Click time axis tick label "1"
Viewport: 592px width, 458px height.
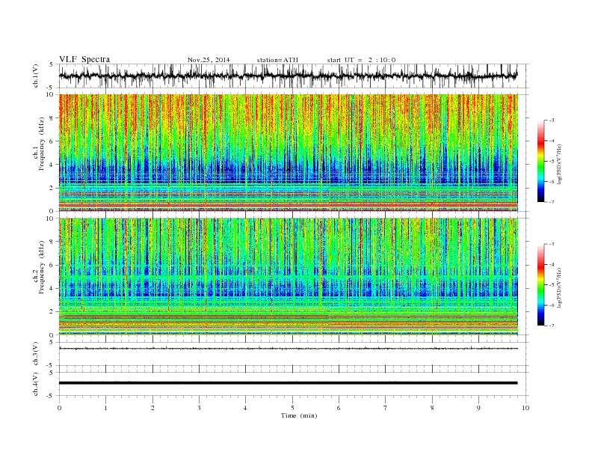(105, 408)
